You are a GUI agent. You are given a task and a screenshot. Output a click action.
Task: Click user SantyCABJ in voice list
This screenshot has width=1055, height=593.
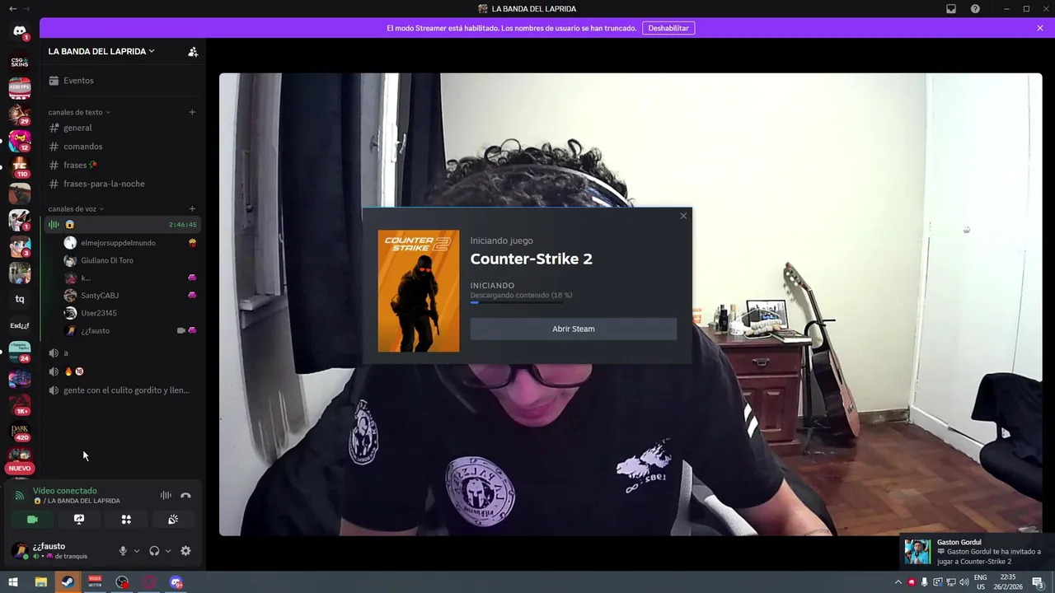tap(130, 295)
